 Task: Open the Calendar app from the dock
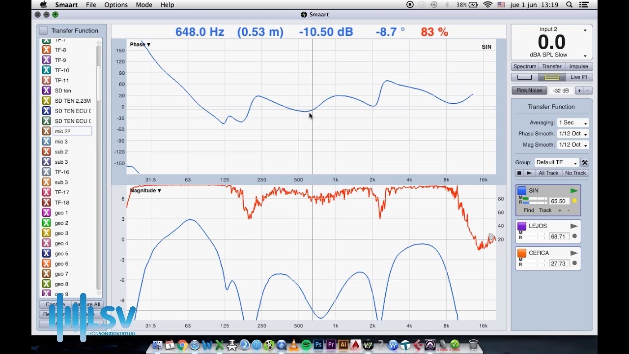[170, 345]
